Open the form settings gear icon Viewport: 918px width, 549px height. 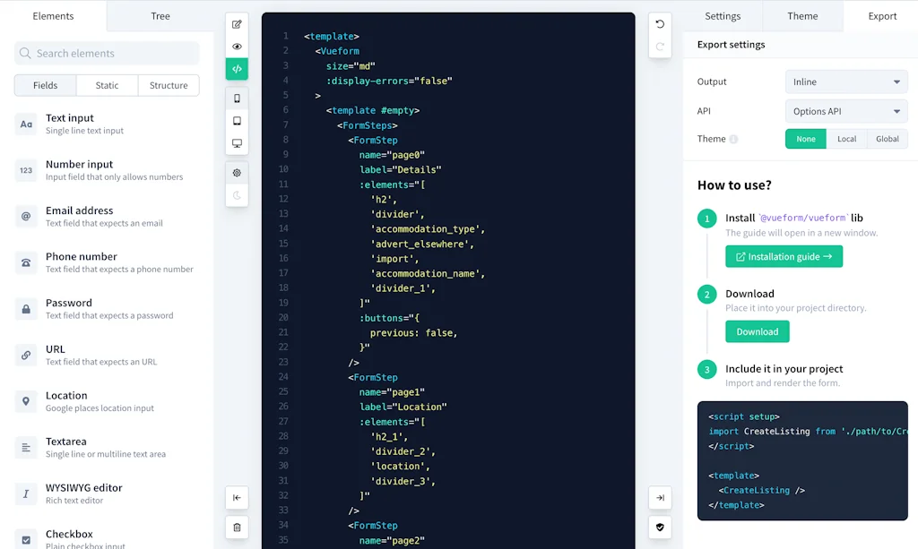237,172
